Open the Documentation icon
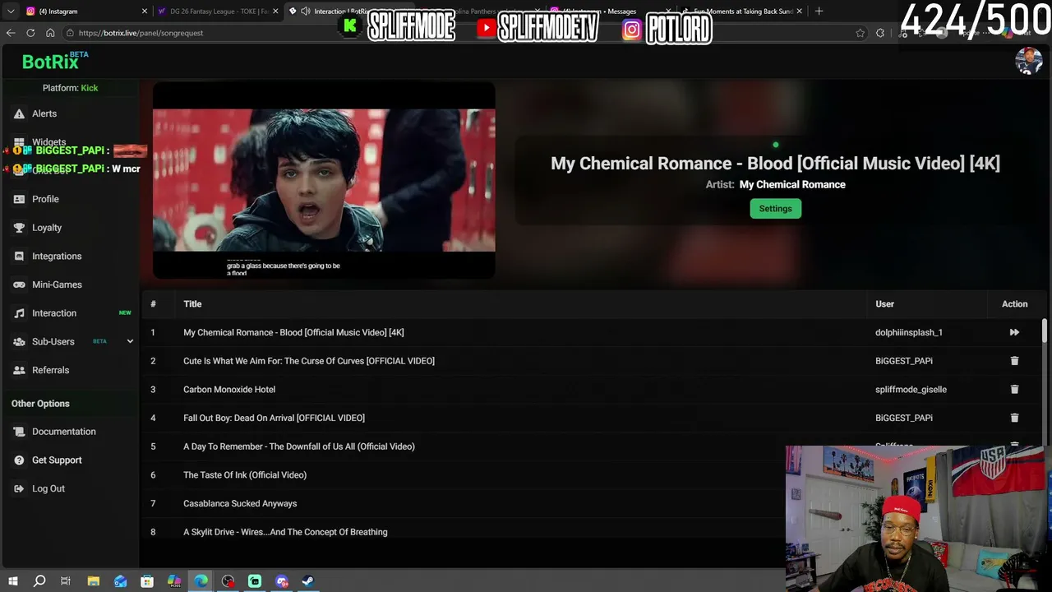Image resolution: width=1052 pixels, height=592 pixels. pos(19,432)
